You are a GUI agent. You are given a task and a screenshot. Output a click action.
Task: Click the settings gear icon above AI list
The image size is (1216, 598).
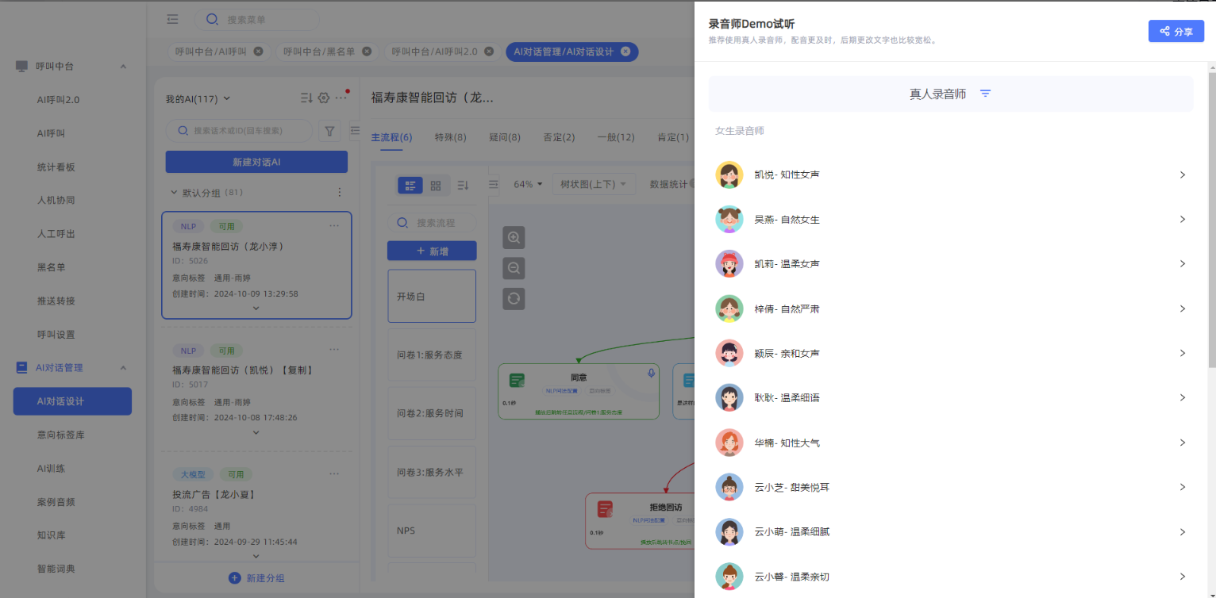point(324,98)
